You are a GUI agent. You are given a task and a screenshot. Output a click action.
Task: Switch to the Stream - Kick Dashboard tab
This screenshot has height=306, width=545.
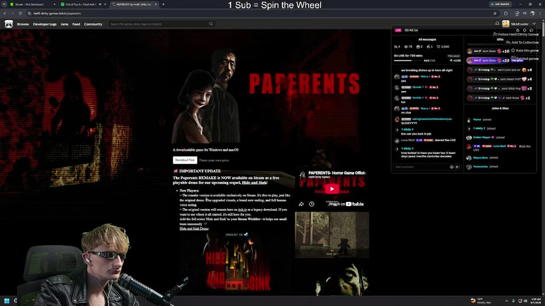tap(33, 4)
